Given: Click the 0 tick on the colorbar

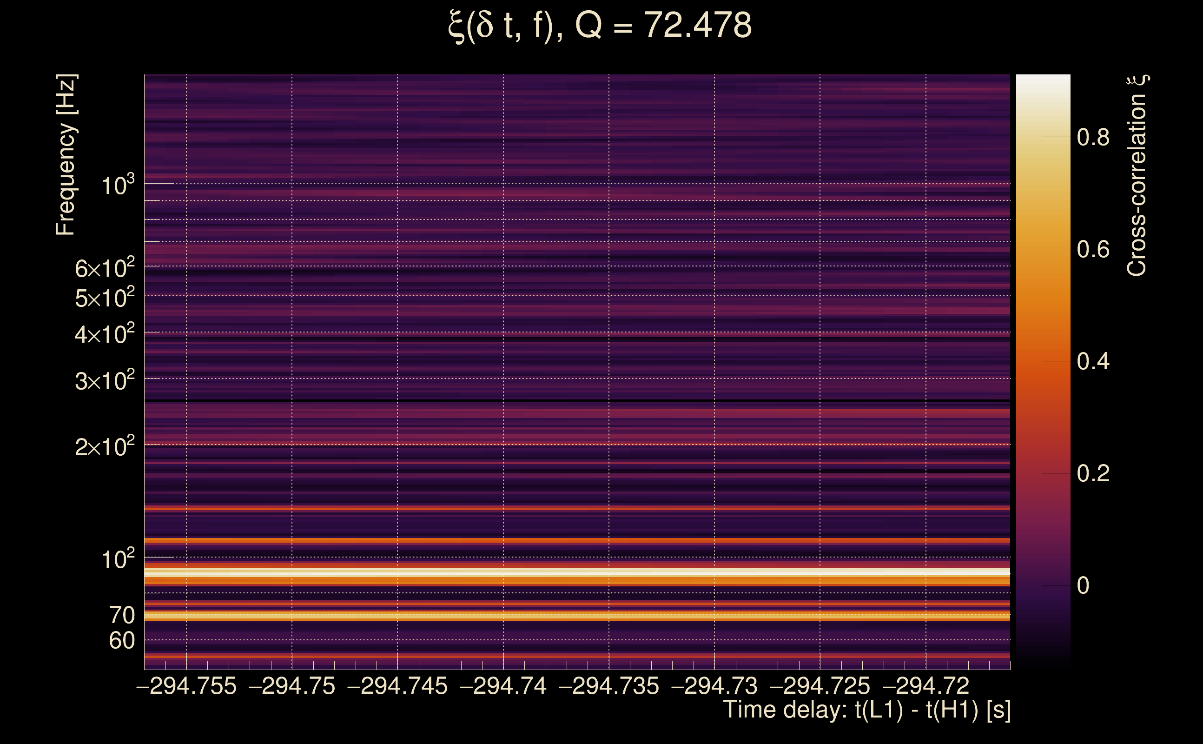Looking at the screenshot, I should coord(1083,585).
